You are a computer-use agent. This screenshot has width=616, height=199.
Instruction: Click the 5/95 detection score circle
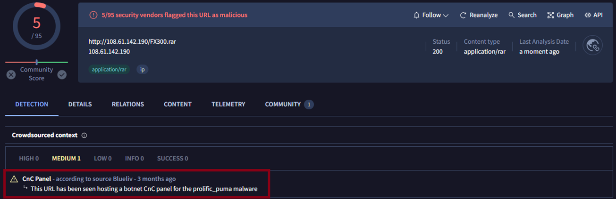click(36, 26)
